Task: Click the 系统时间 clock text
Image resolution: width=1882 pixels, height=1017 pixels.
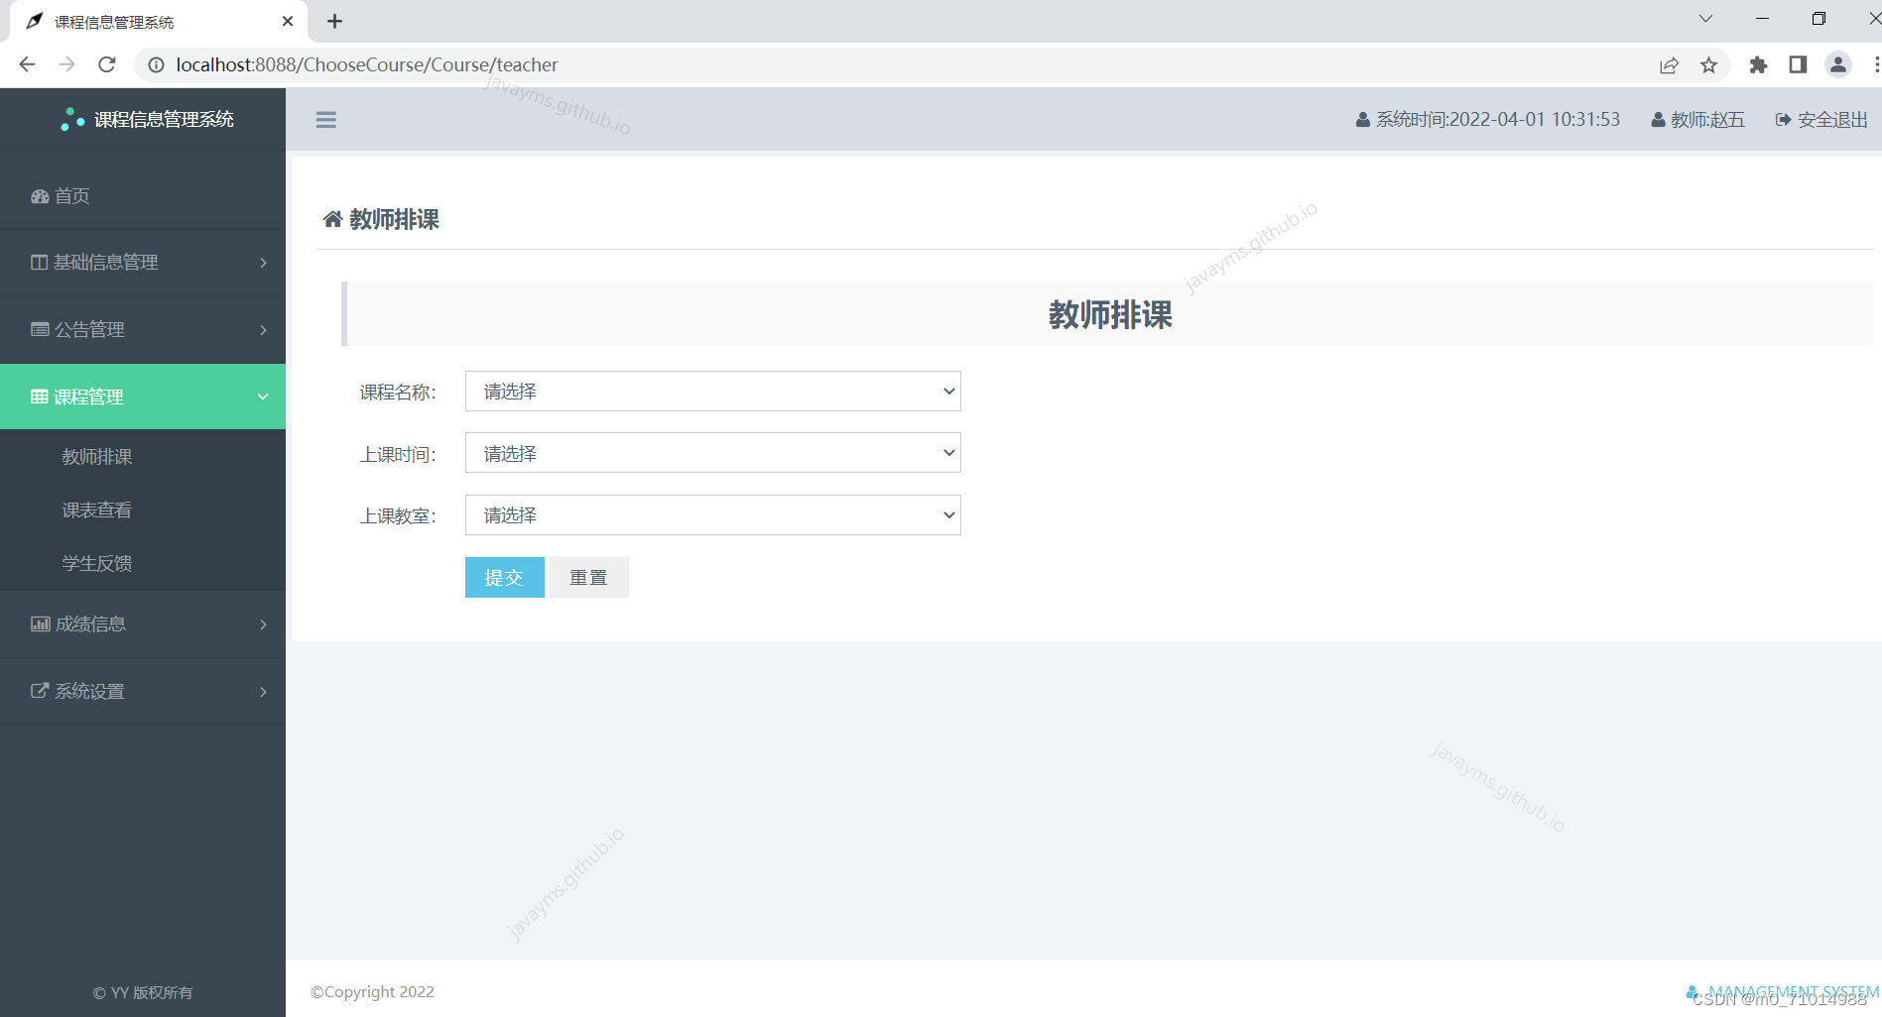Action: (1498, 120)
